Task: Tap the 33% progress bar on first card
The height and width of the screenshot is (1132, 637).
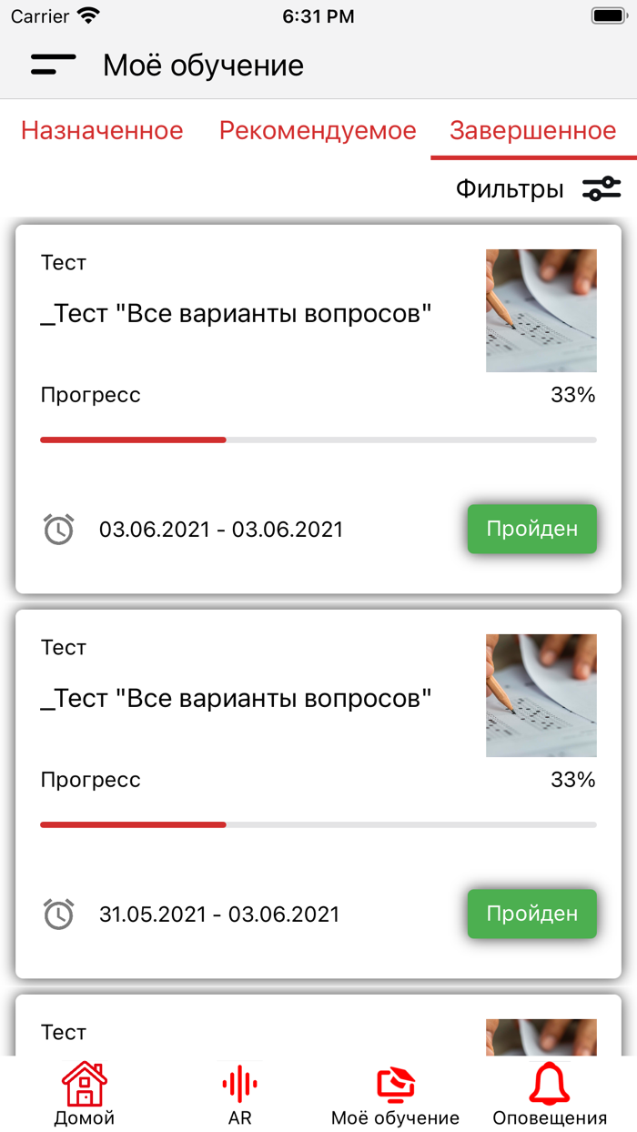Action: pyautogui.click(x=318, y=440)
